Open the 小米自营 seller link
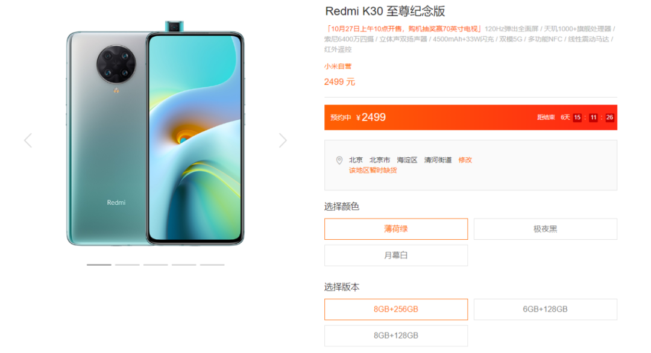This screenshot has height=353, width=651. point(338,66)
